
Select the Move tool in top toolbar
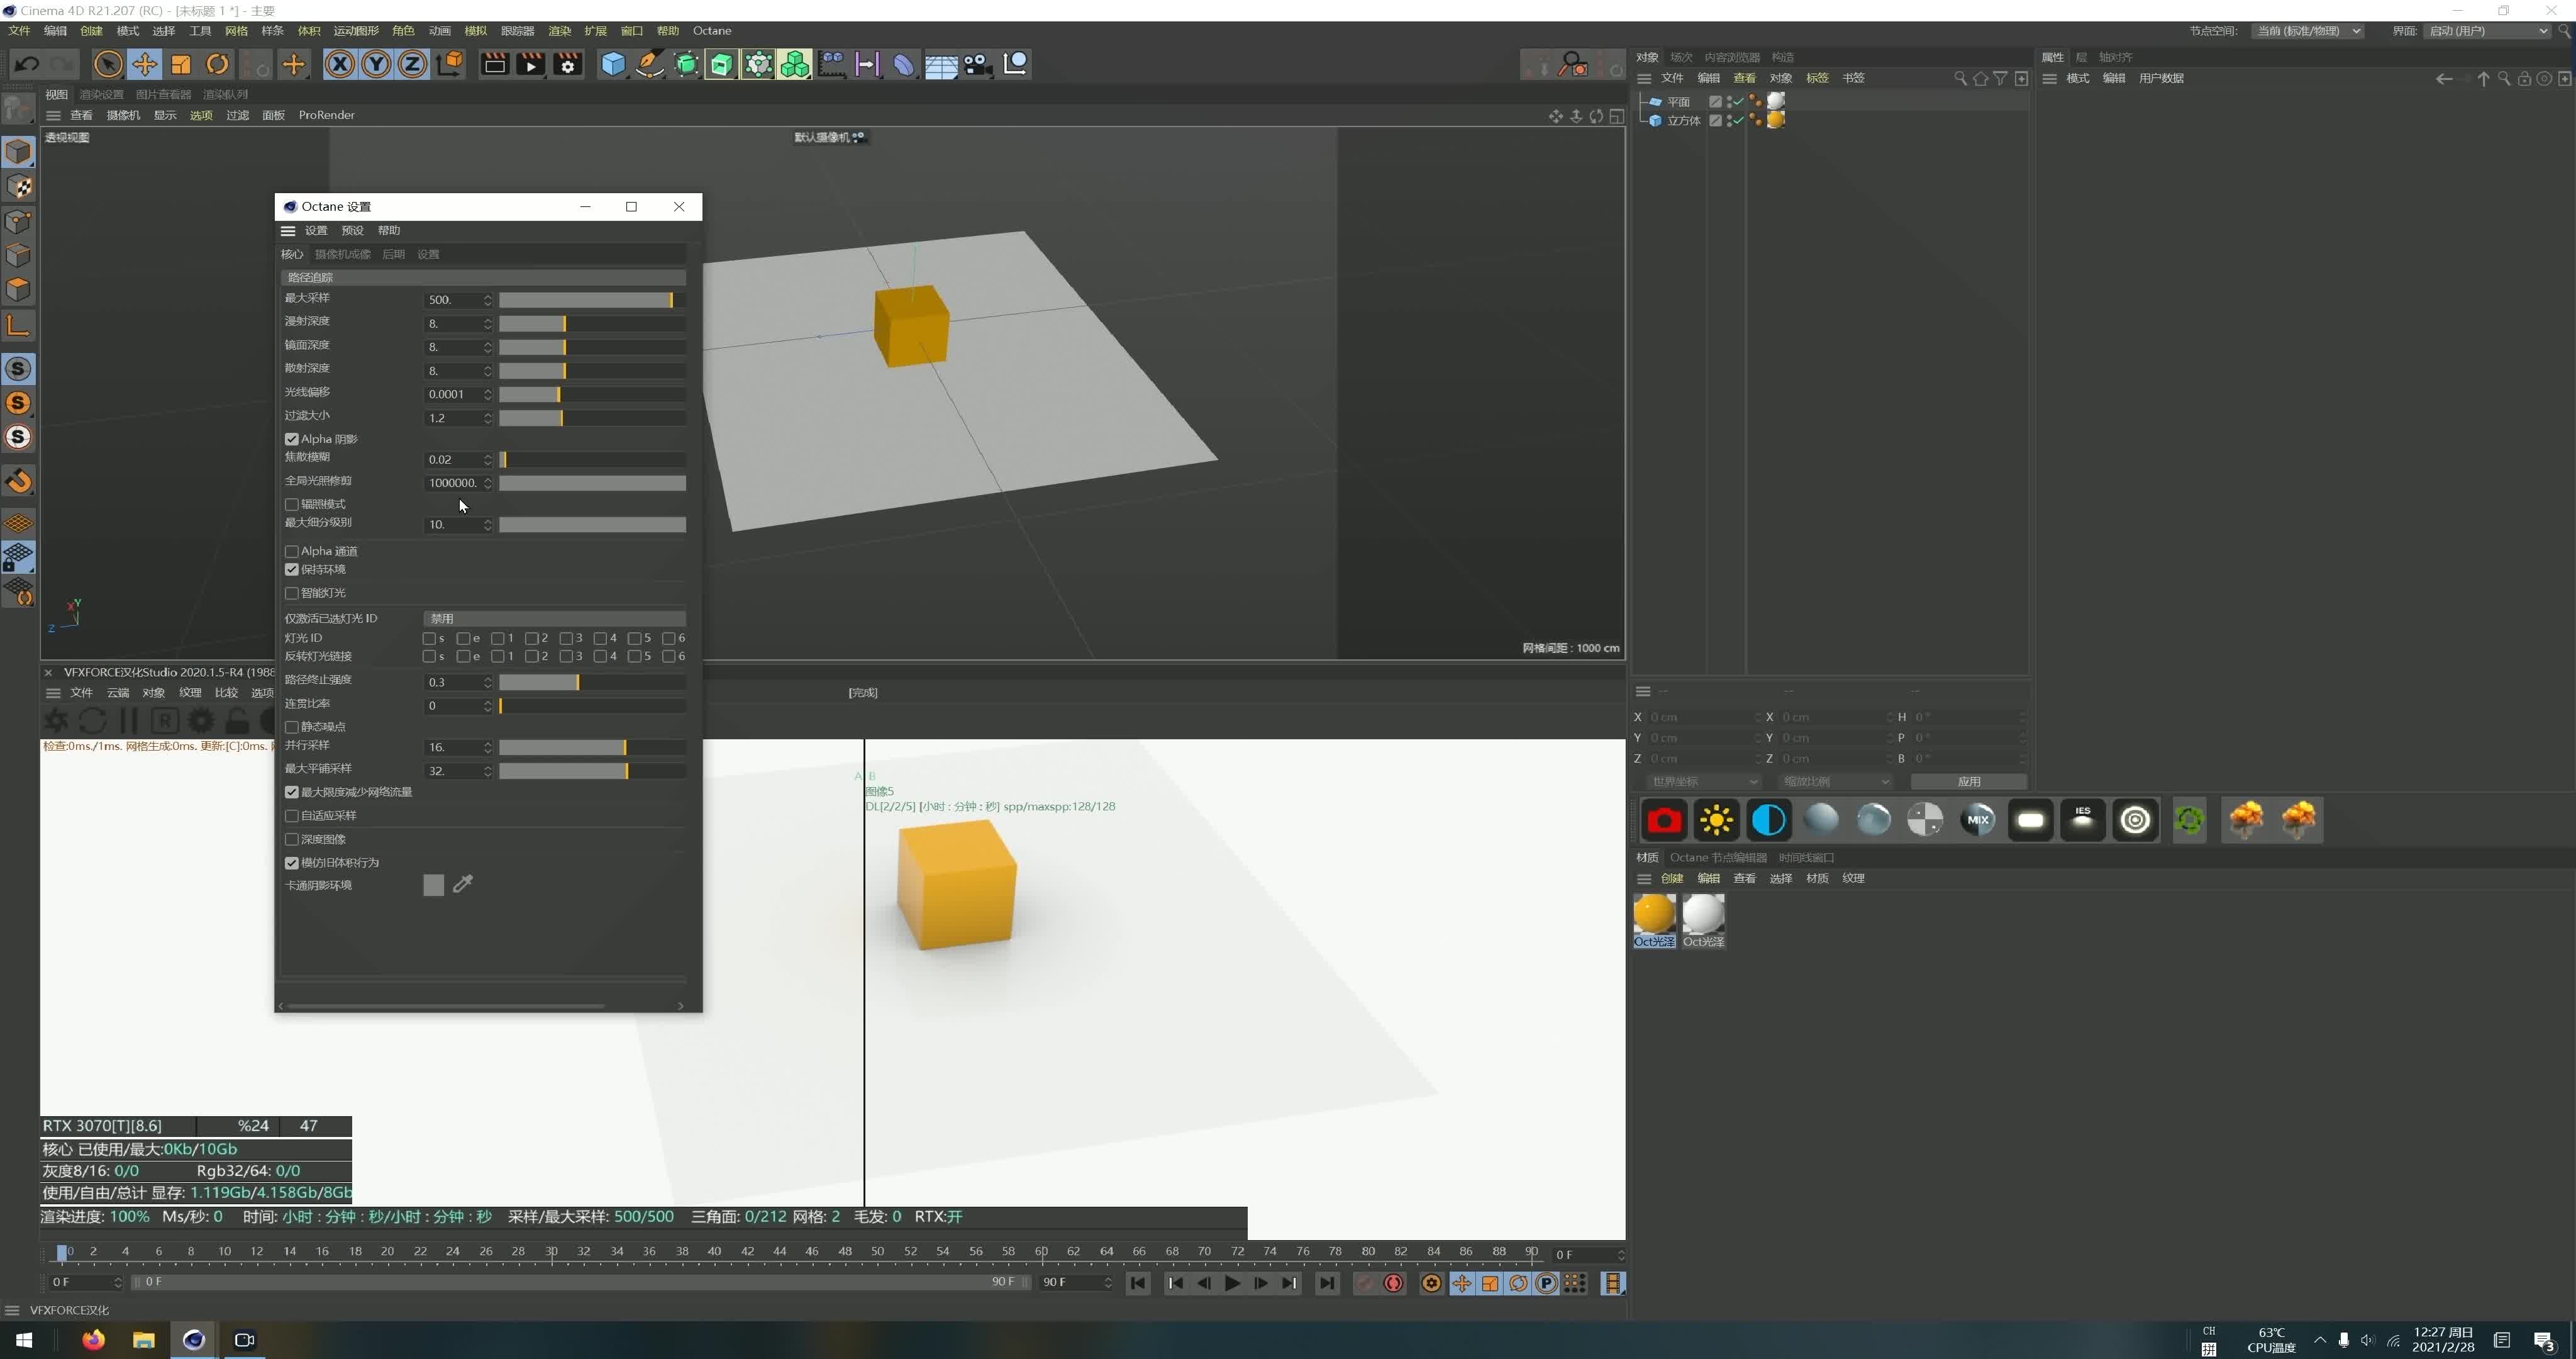point(144,65)
